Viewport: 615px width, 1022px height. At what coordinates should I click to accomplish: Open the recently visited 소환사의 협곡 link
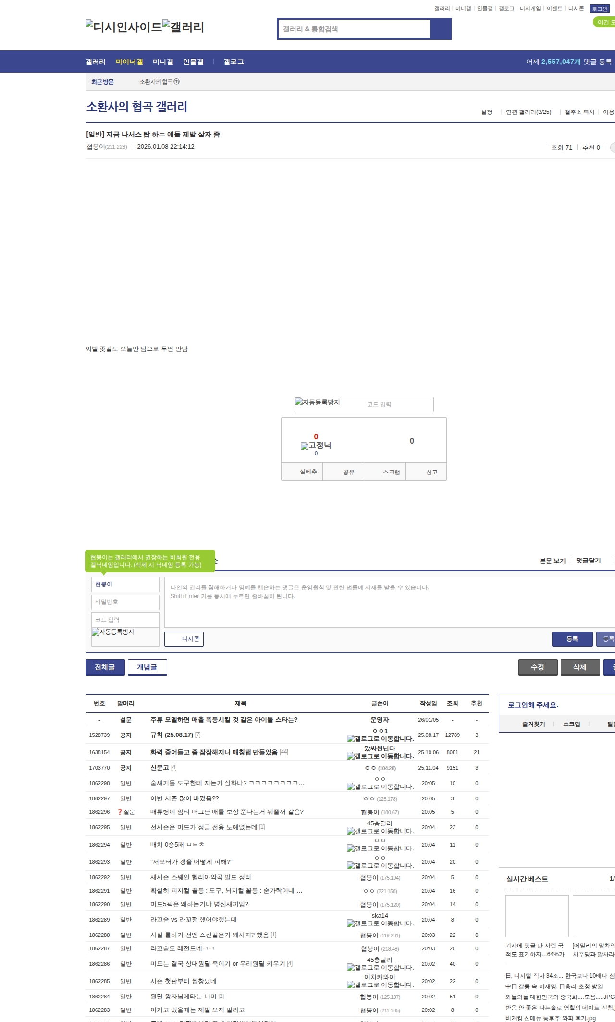tap(156, 82)
